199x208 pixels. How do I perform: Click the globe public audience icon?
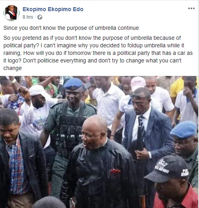40,17
